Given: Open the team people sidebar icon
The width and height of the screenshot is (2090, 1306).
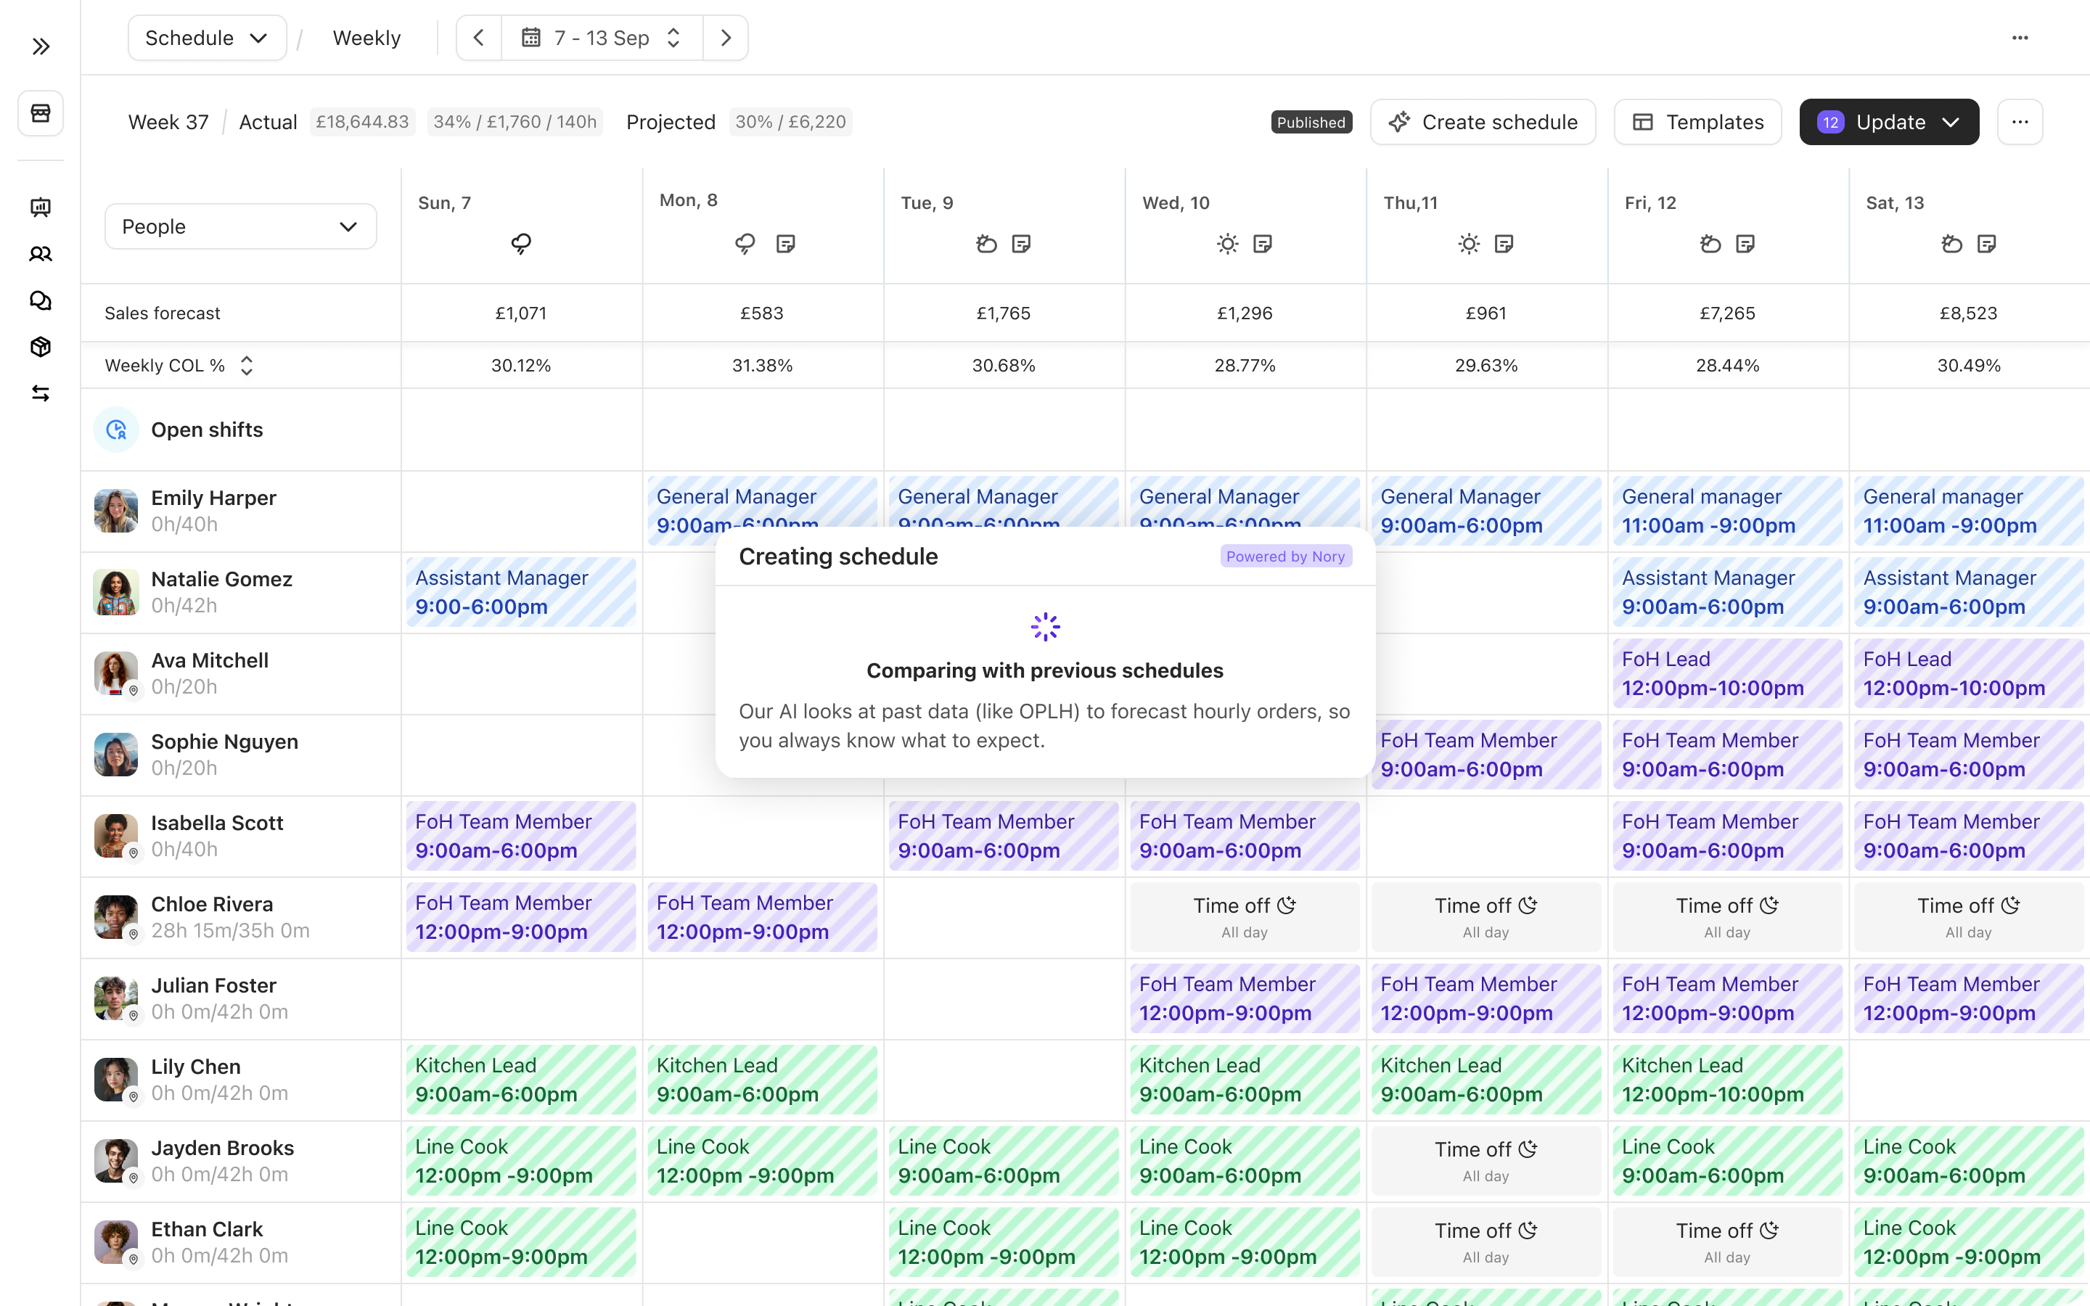Looking at the screenshot, I should [x=41, y=254].
